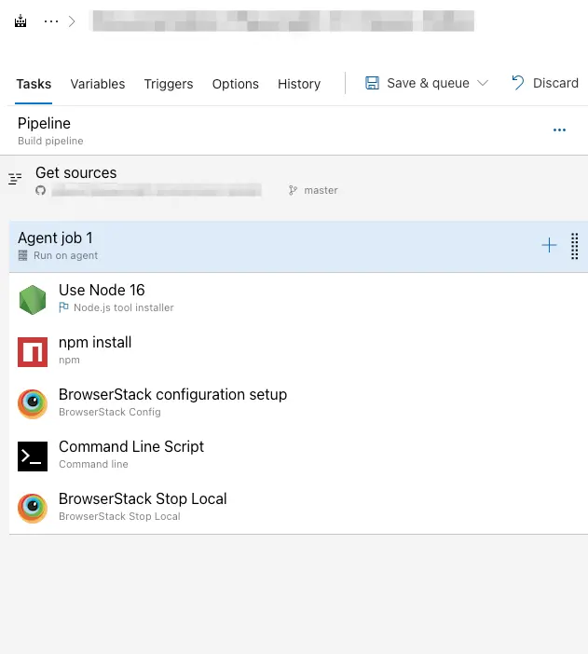The image size is (588, 654).
Task: Go to the Options tab
Action: click(236, 84)
